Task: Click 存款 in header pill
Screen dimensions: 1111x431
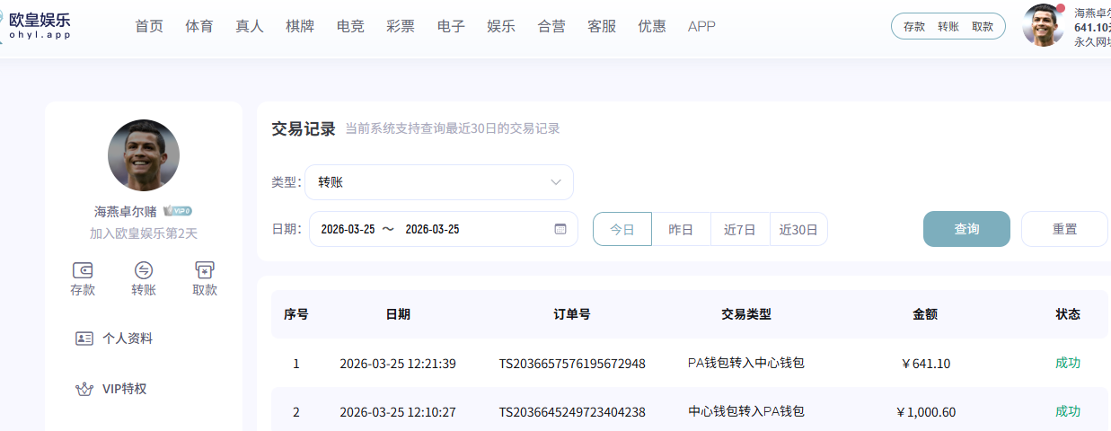Action: pyautogui.click(x=914, y=26)
